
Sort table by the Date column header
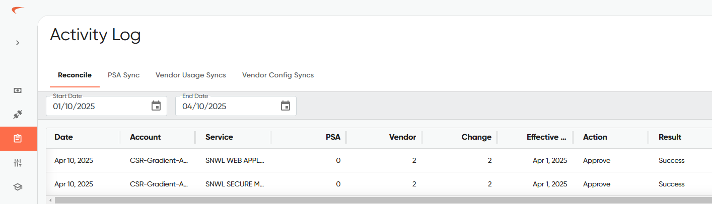pyautogui.click(x=64, y=137)
